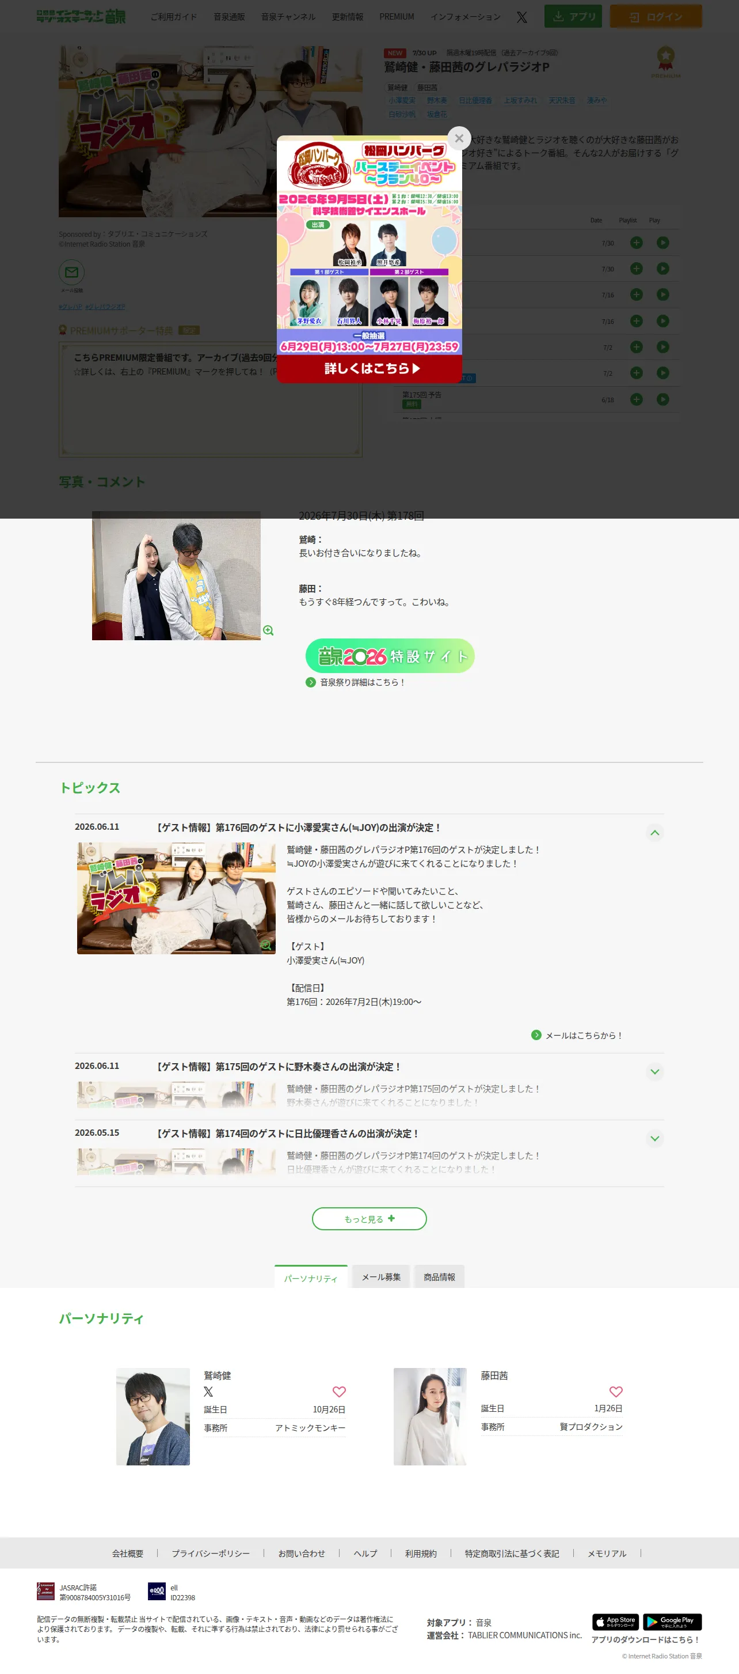This screenshot has width=739, height=1674.
Task: Follow the 音泉祭り詳細はこちら！ link
Action: pos(363,682)
